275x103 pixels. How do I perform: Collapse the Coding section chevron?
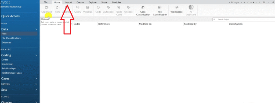(36, 55)
